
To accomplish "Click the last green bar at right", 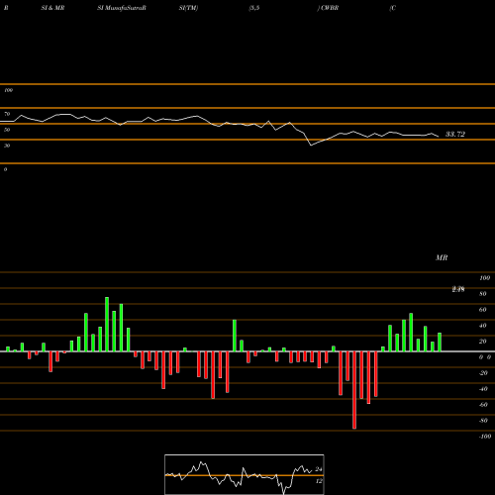I will point(440,343).
